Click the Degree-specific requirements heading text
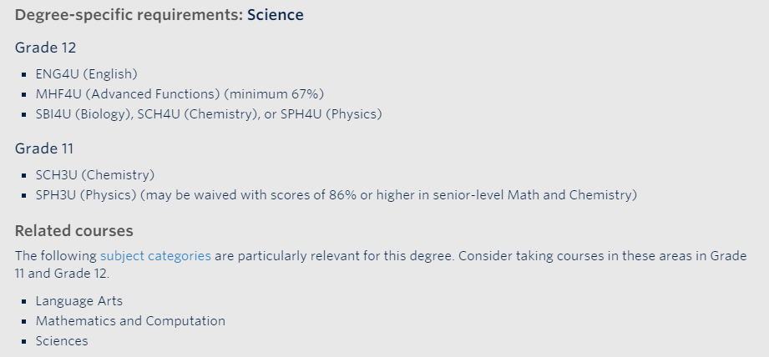769x357 pixels. coord(129,15)
